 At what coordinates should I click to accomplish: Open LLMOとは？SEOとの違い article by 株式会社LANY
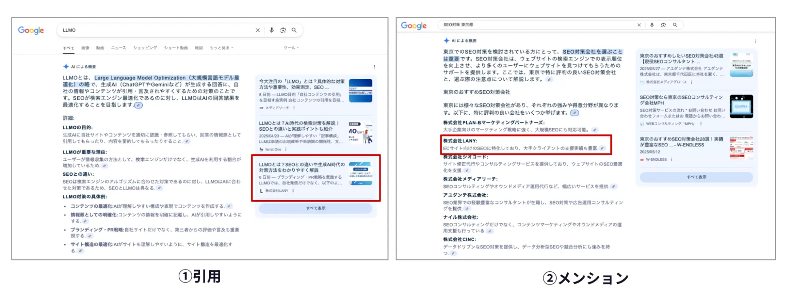302,167
